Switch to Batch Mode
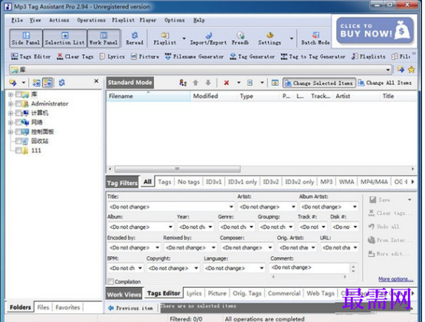This screenshot has height=322, width=425. click(x=315, y=38)
